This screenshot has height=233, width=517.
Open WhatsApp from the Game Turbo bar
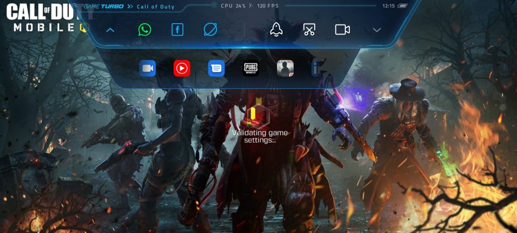coord(145,30)
